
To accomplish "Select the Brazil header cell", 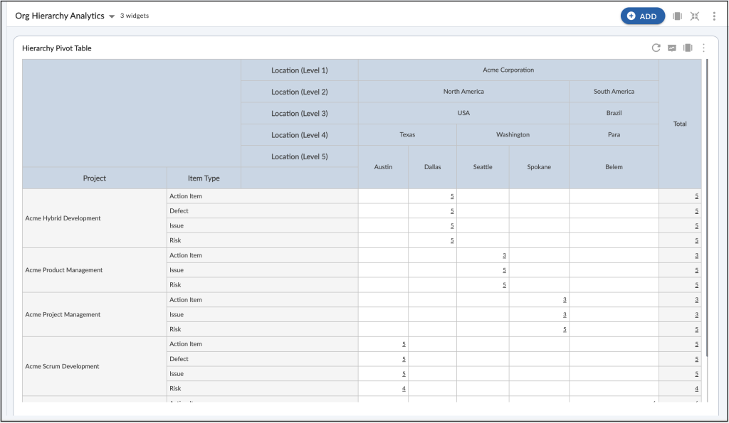I will click(x=614, y=113).
